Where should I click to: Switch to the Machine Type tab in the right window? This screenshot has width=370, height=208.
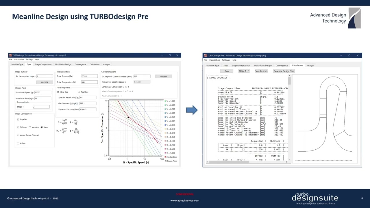(x=213, y=66)
